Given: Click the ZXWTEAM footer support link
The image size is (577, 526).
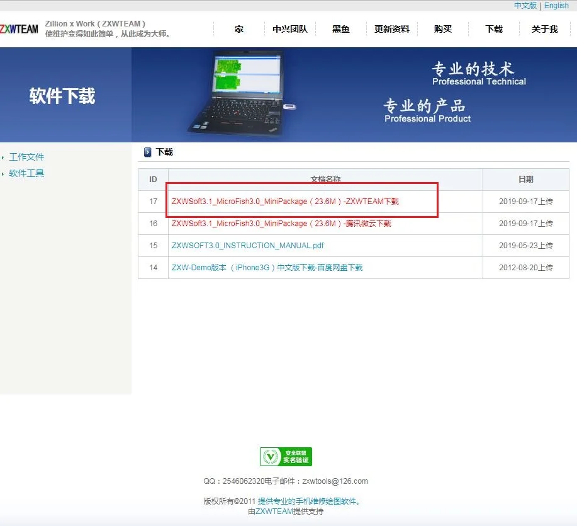Looking at the screenshot, I should coord(274,512).
